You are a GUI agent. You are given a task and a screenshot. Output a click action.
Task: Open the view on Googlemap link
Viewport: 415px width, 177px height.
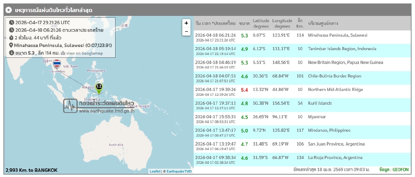pyautogui.click(x=82, y=53)
